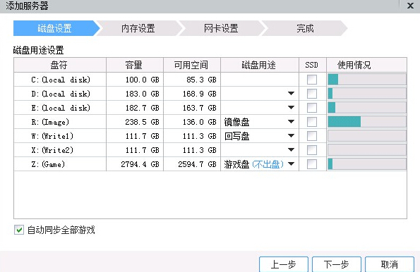Go to 内存设置 step tab
This screenshot has width=420, height=272.
[x=138, y=28]
